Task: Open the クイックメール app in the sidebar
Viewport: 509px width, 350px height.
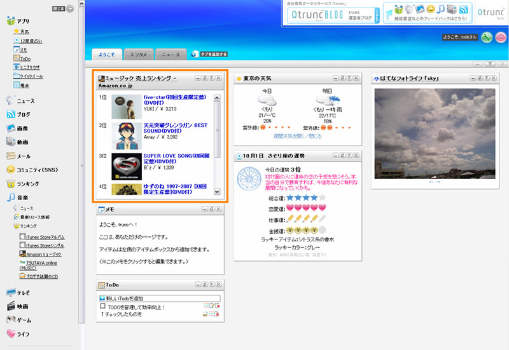Action: tap(28, 76)
